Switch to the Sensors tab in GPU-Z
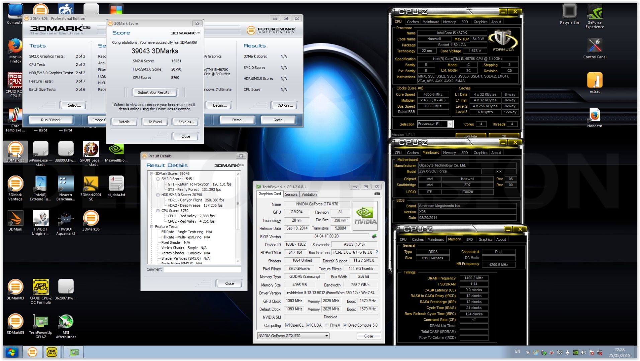The height and width of the screenshot is (361, 640). 291,195
